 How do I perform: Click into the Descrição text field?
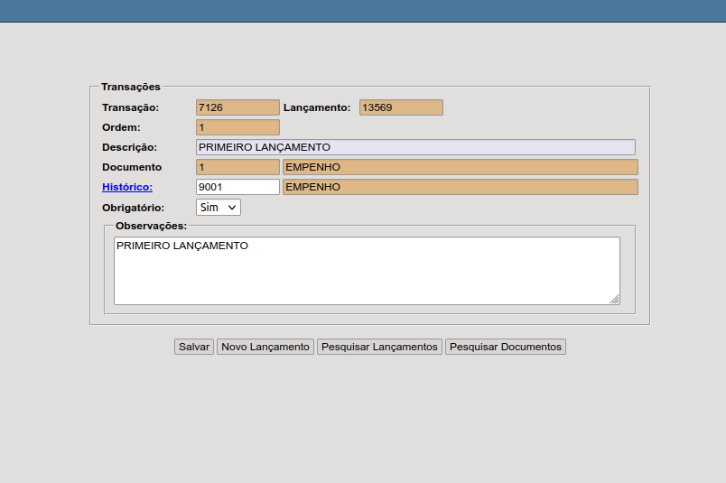click(x=415, y=147)
